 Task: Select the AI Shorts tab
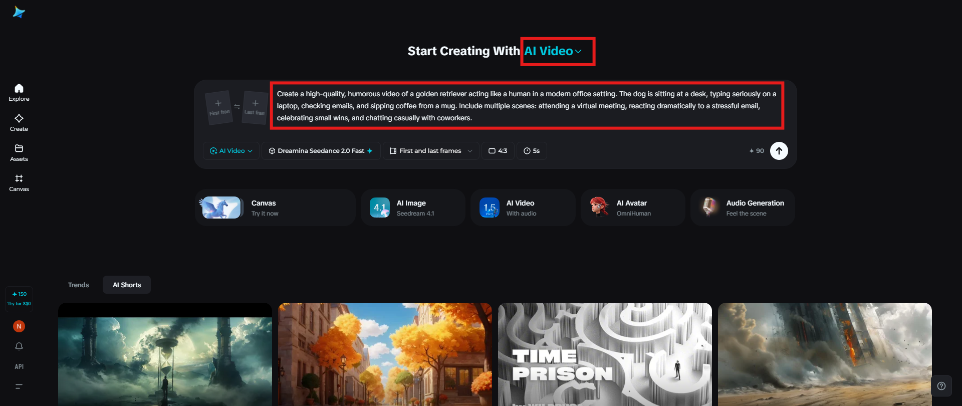click(x=127, y=285)
